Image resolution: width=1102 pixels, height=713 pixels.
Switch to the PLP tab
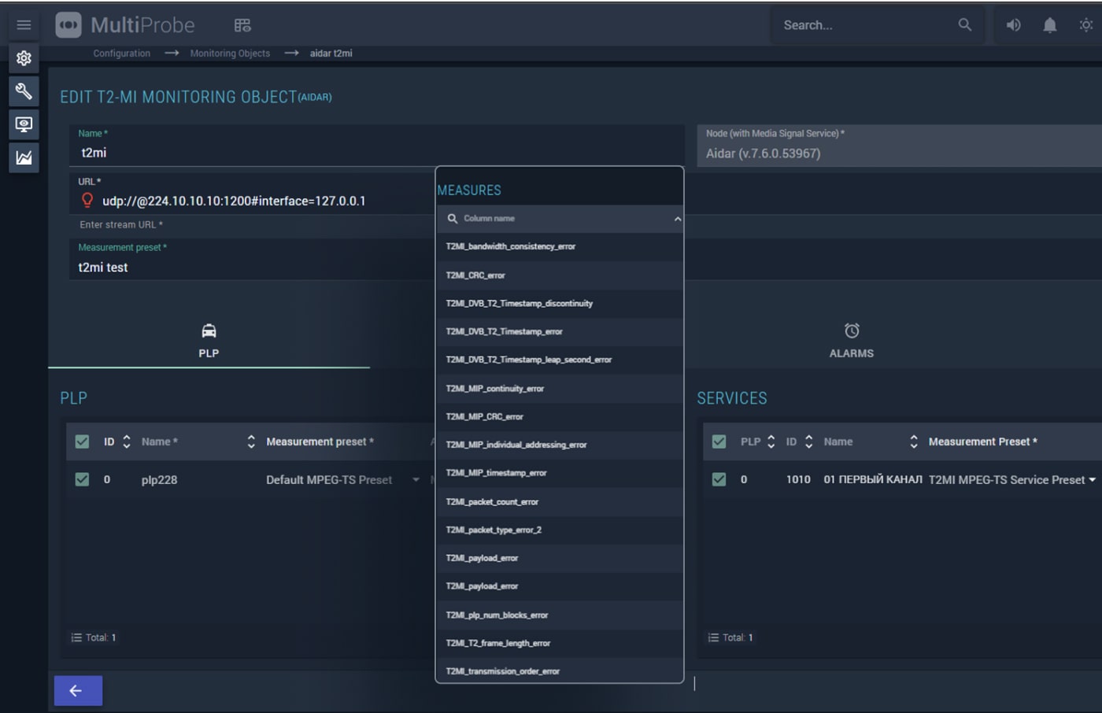pyautogui.click(x=209, y=341)
